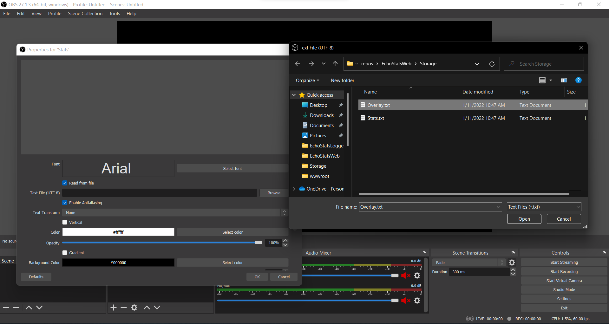Go up one folder level
This screenshot has width=609, height=324.
coord(335,64)
